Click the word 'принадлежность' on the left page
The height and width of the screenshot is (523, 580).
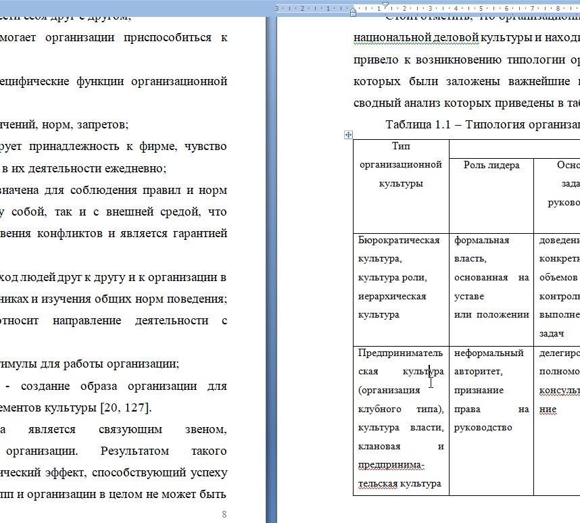(74, 147)
